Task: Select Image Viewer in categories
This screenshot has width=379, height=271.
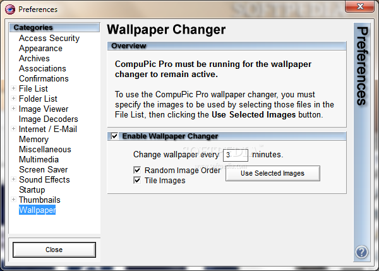Action: pos(44,109)
